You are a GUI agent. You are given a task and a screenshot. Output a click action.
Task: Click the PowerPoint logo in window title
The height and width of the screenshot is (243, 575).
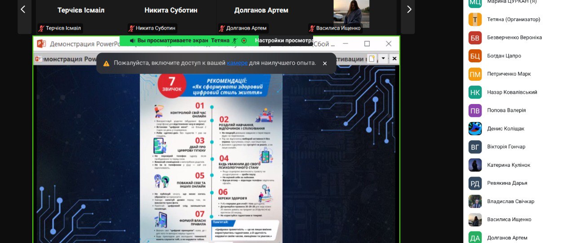click(41, 44)
